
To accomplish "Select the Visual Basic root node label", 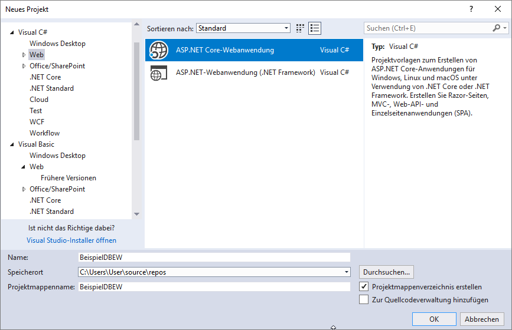I will 36,144.
